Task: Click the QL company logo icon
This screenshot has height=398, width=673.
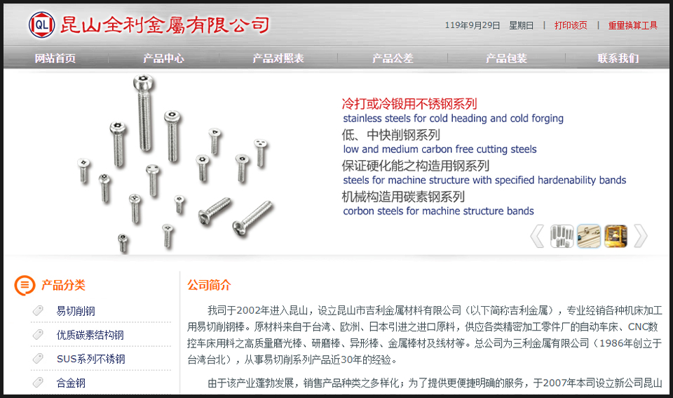Action: click(x=41, y=25)
